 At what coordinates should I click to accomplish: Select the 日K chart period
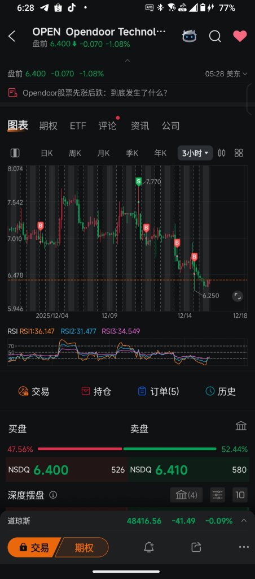click(x=47, y=153)
